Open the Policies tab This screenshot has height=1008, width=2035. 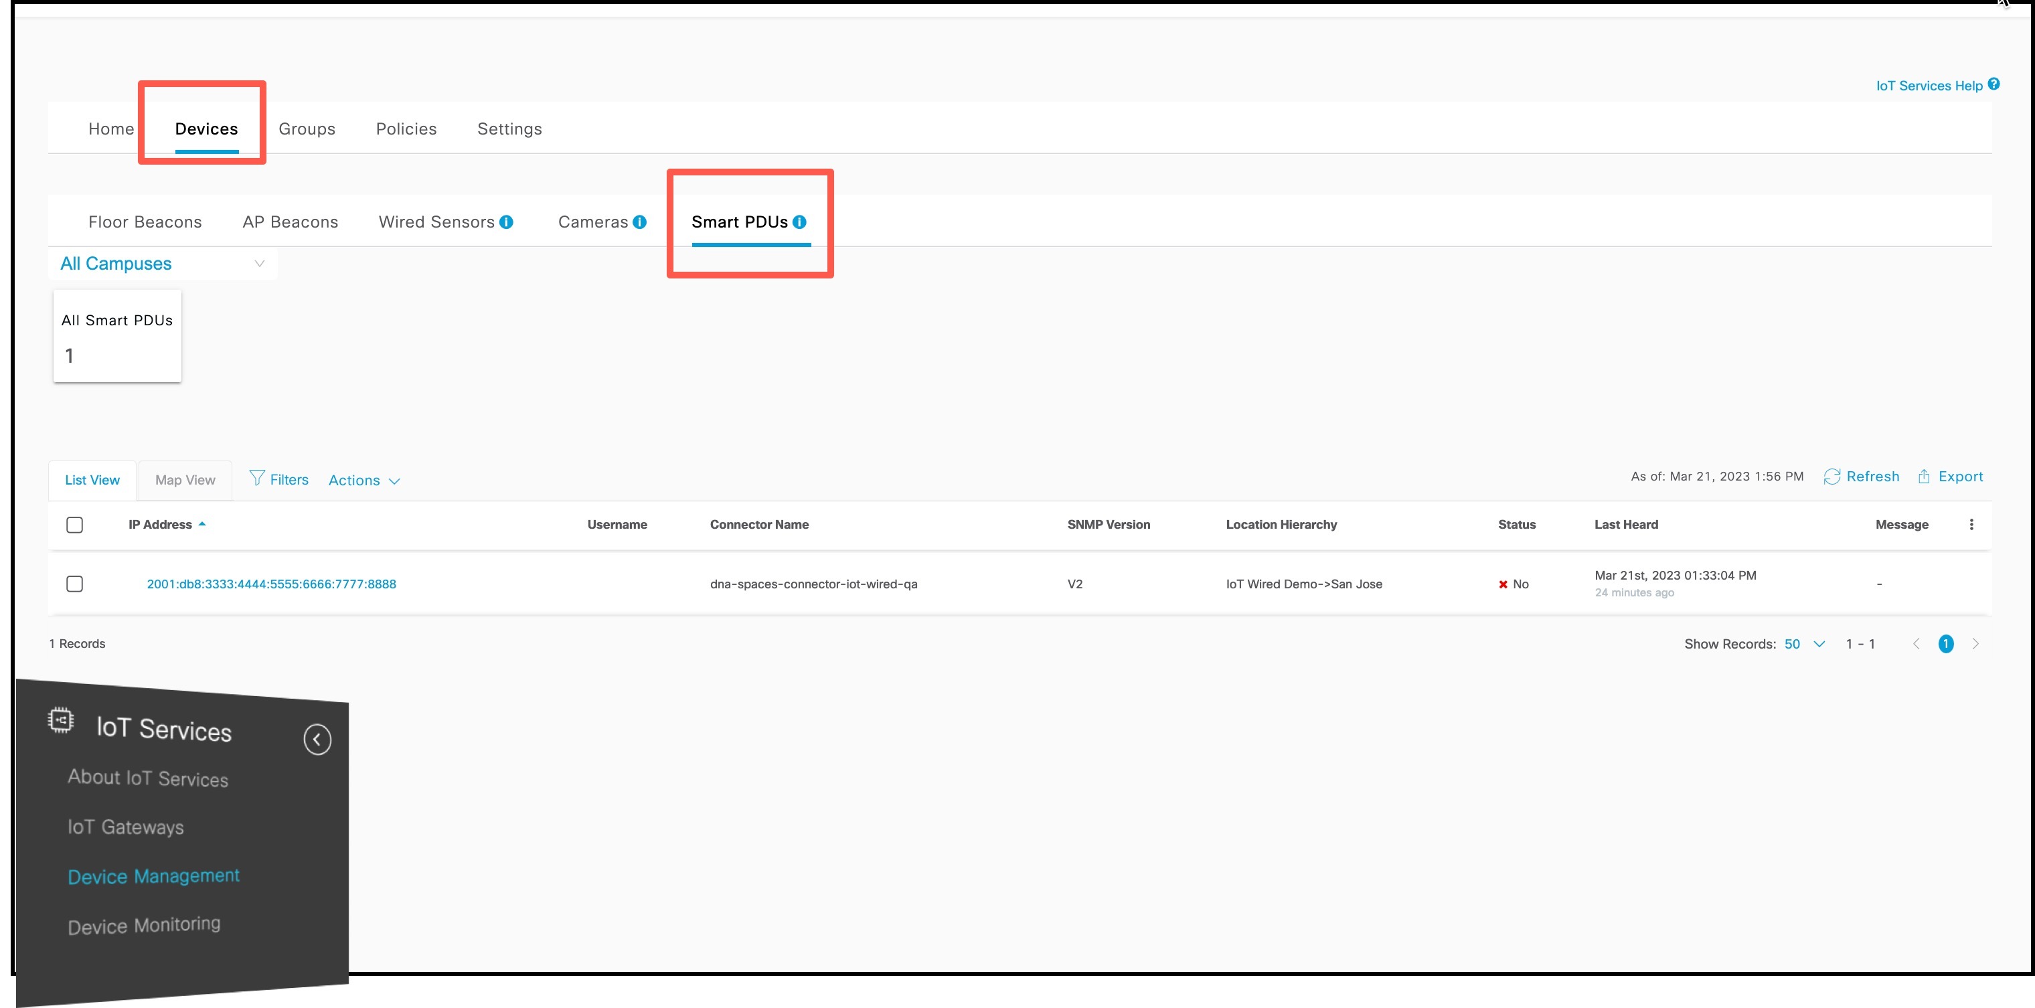[x=405, y=129]
